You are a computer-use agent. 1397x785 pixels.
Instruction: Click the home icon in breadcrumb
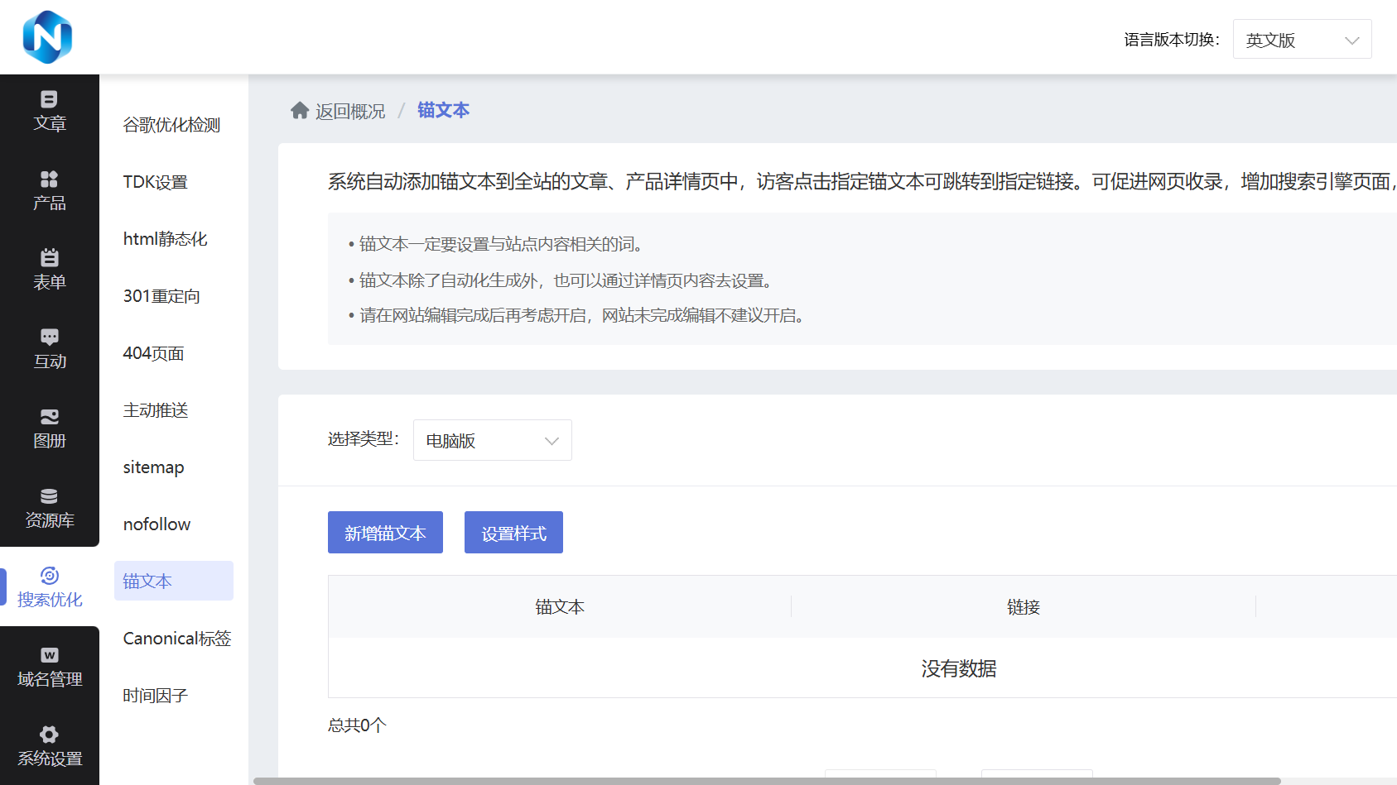300,111
